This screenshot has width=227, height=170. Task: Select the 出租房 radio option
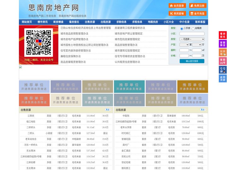pyautogui.click(x=193, y=29)
